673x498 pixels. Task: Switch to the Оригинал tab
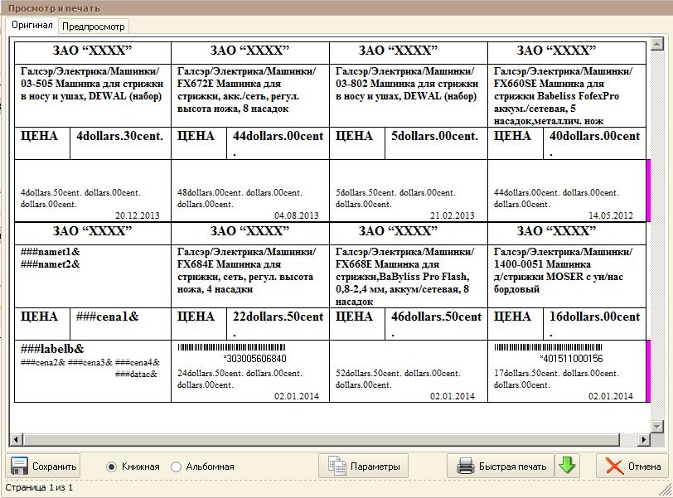[32, 26]
